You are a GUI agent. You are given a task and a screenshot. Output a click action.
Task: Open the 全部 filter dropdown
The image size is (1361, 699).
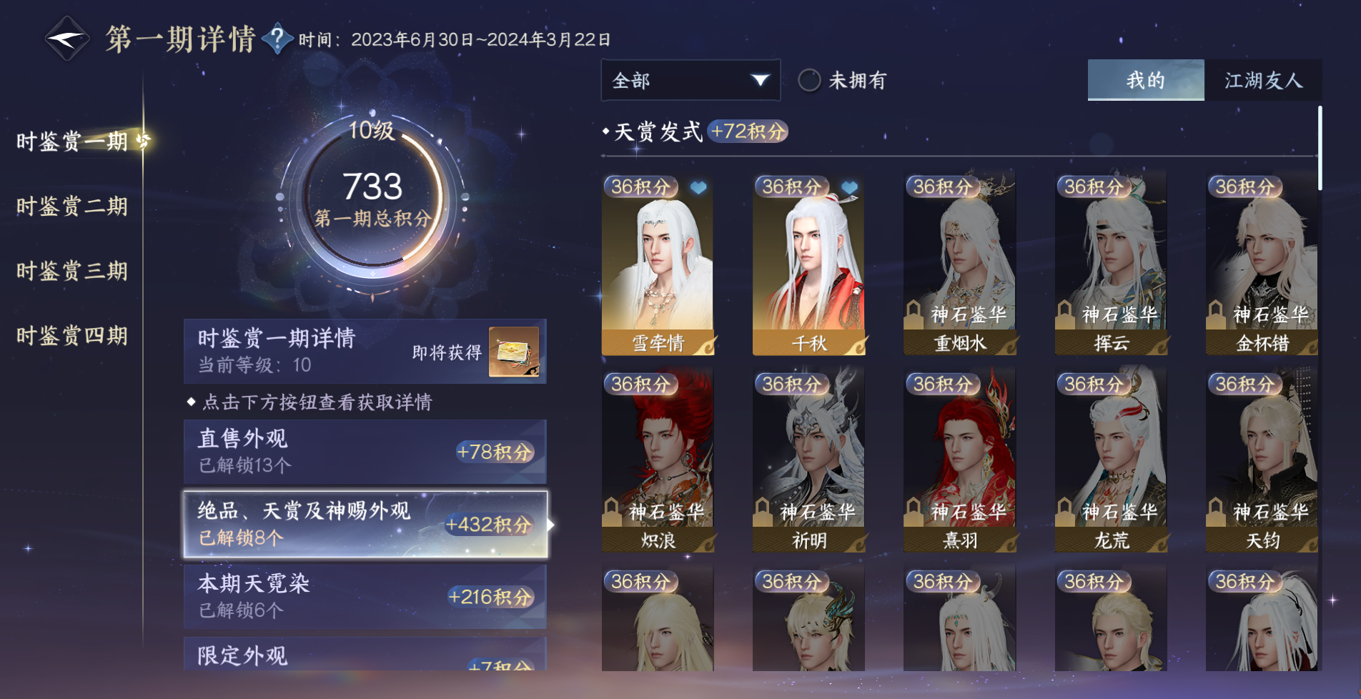691,80
